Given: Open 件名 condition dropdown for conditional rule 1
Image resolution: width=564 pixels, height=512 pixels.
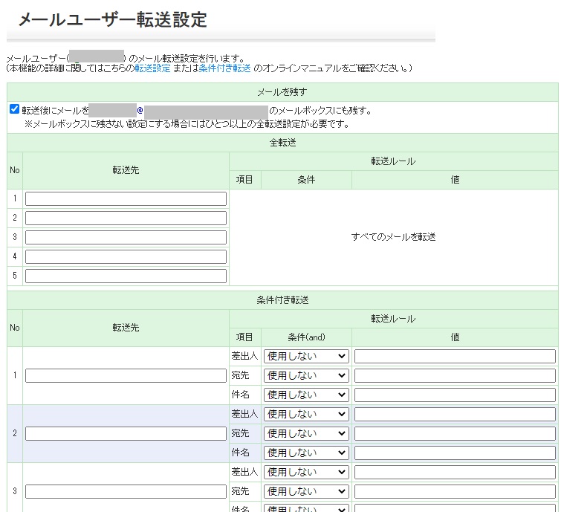Looking at the screenshot, I should (x=306, y=395).
